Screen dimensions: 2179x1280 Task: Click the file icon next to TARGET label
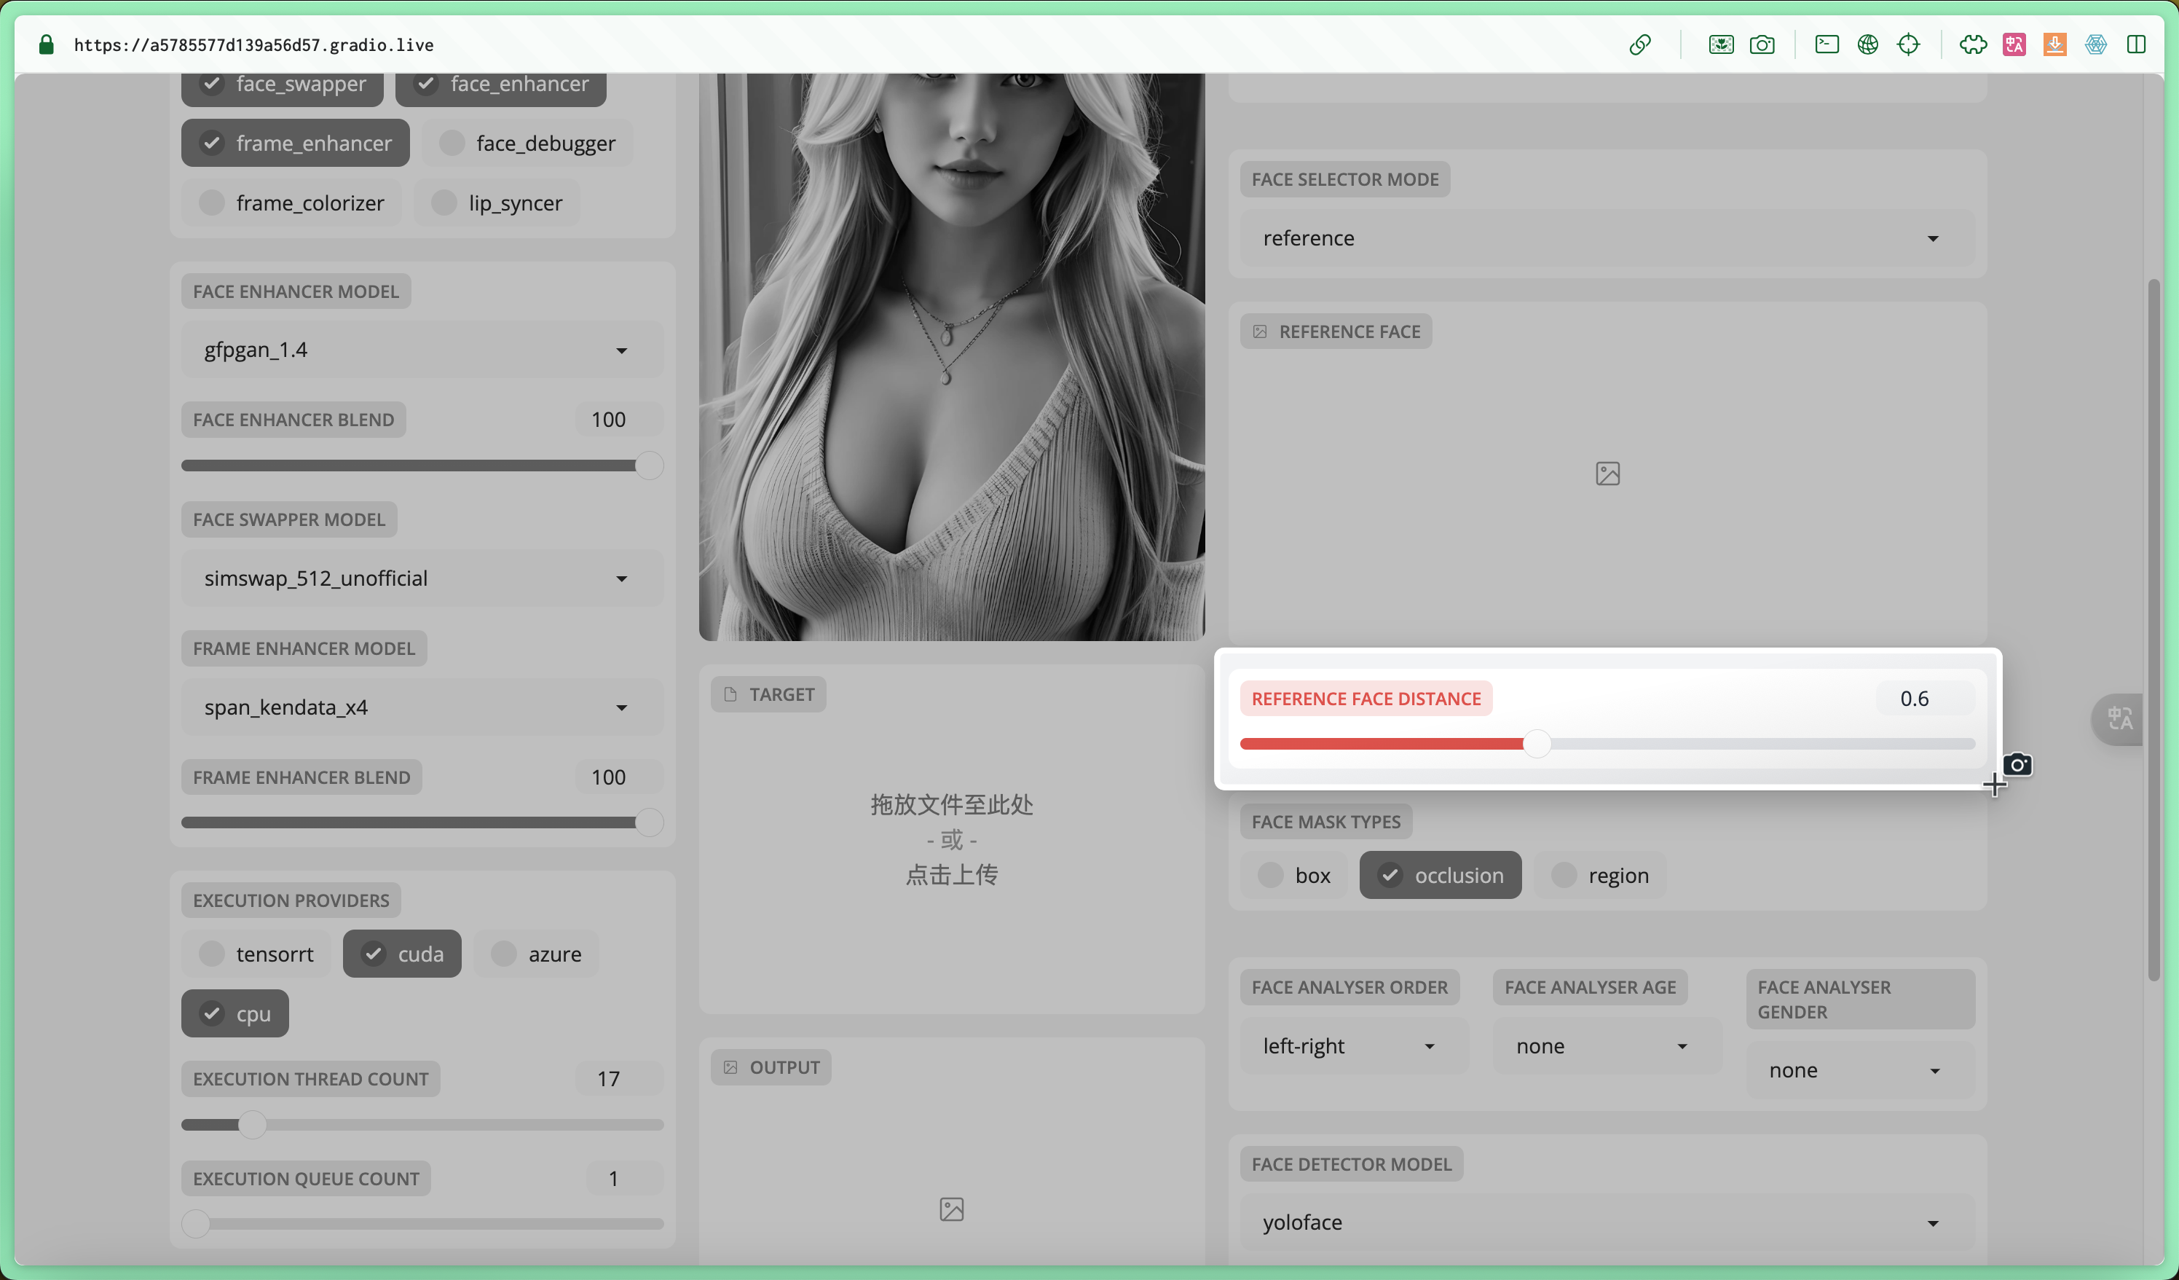730,694
